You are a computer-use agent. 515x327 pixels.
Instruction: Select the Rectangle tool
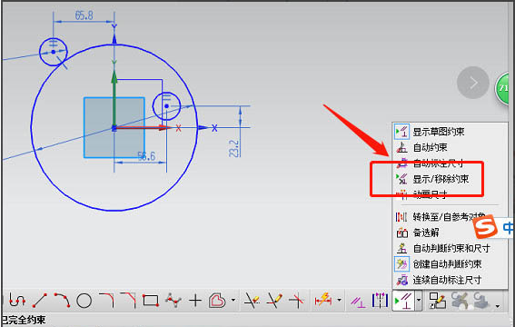[151, 301]
